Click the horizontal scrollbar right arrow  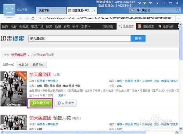click(x=177, y=132)
